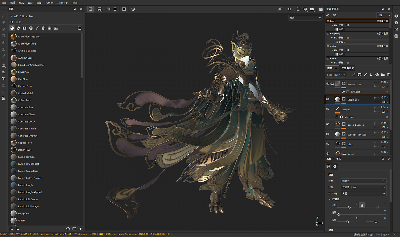The width and height of the screenshot is (400, 237).
Task: Switch asset list view mode icon
Action: tap(79, 28)
